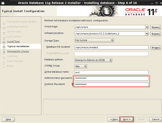Focus the Administrative password field

pyautogui.click(x=111, y=78)
